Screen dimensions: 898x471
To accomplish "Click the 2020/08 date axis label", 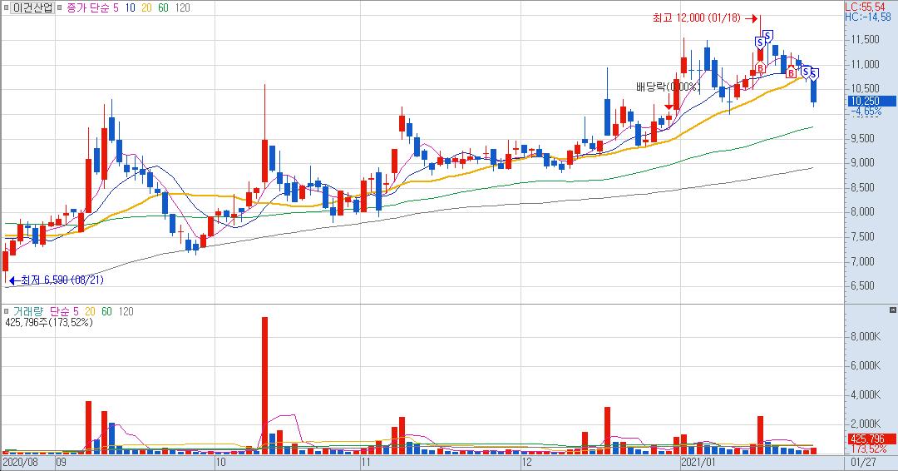I will 21,462.
